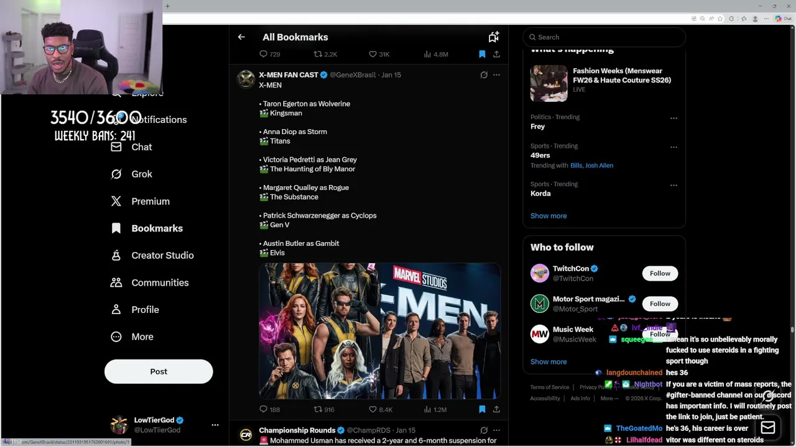Open the X-MEN FAN CAST profile avatar

pyautogui.click(x=246, y=79)
